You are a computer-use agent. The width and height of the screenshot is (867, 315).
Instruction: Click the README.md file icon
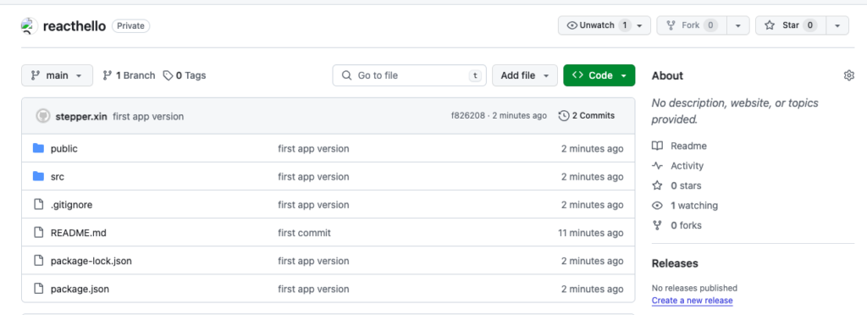(38, 233)
